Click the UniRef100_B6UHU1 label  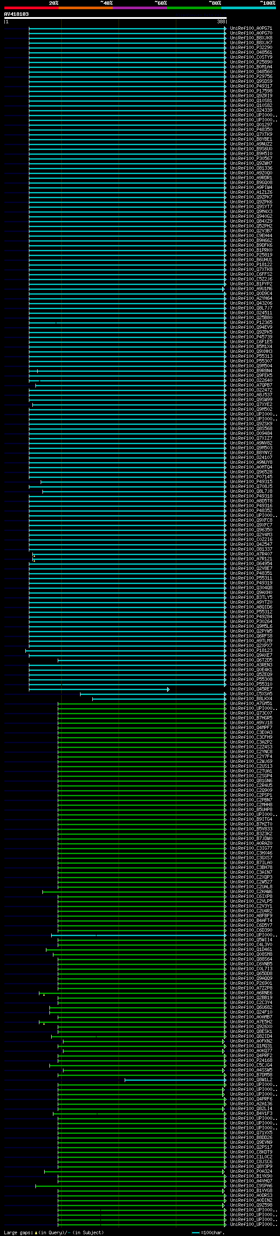(x=251, y=260)
